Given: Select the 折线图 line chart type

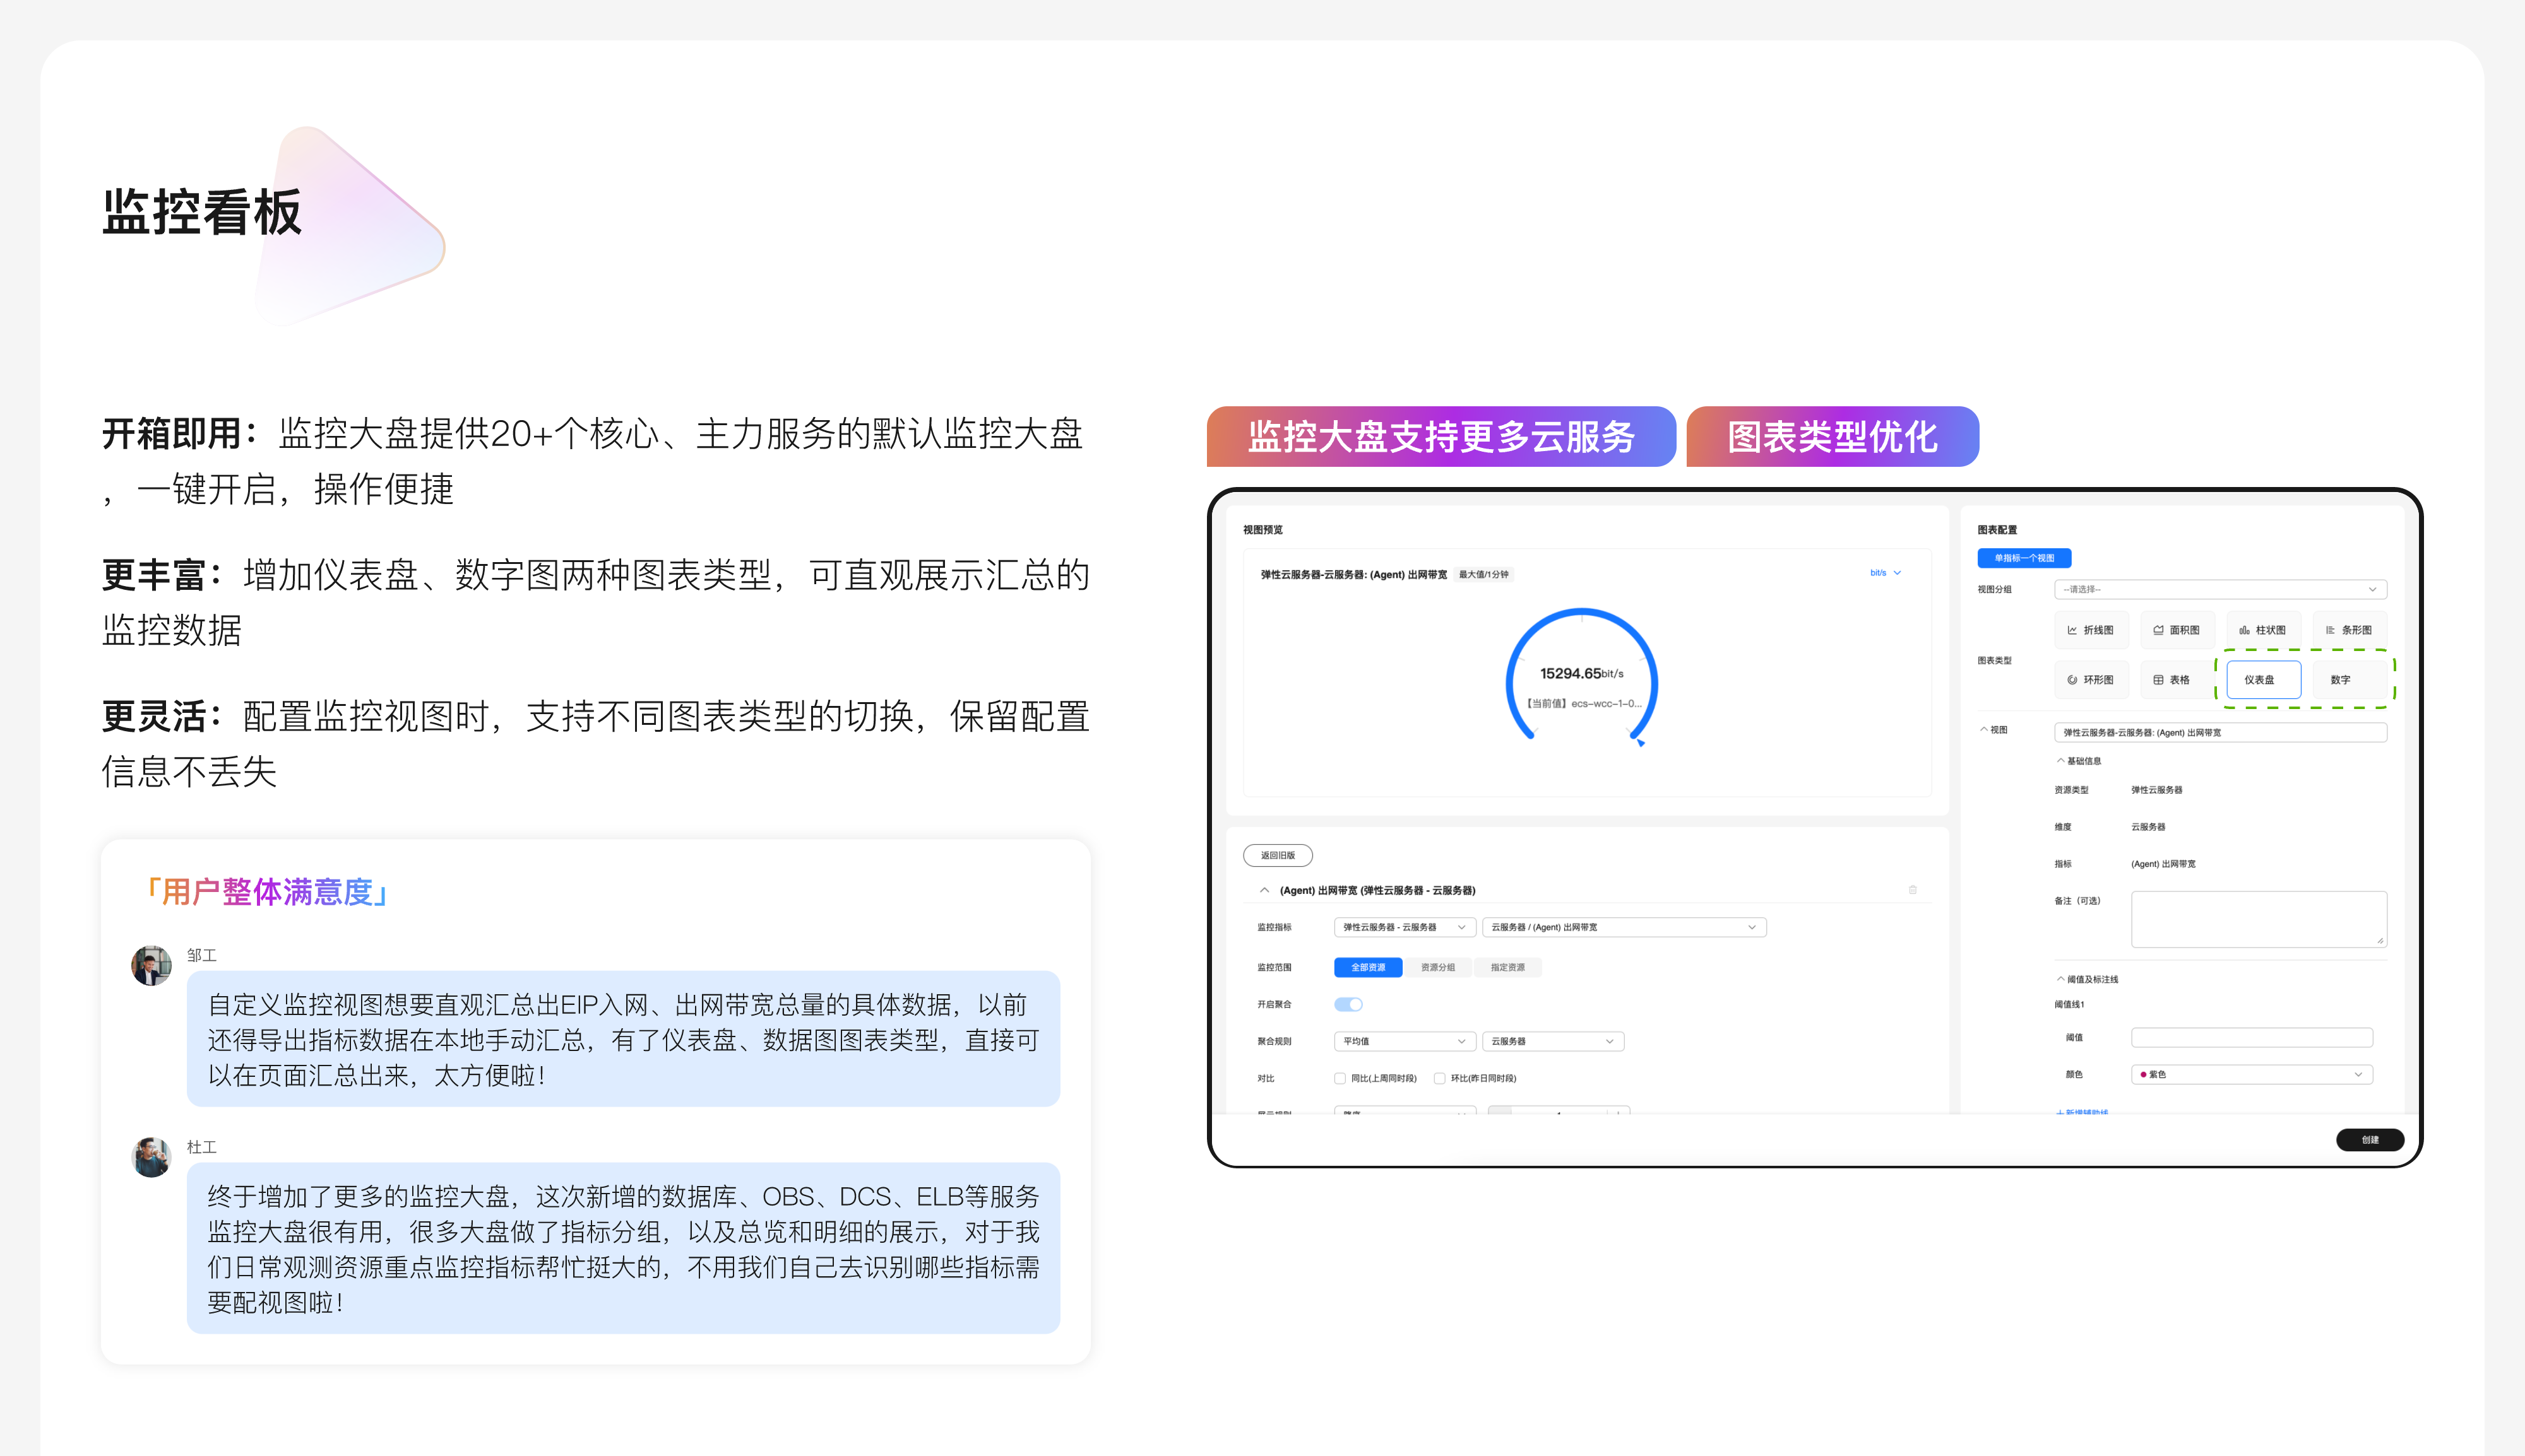Looking at the screenshot, I should (2091, 630).
